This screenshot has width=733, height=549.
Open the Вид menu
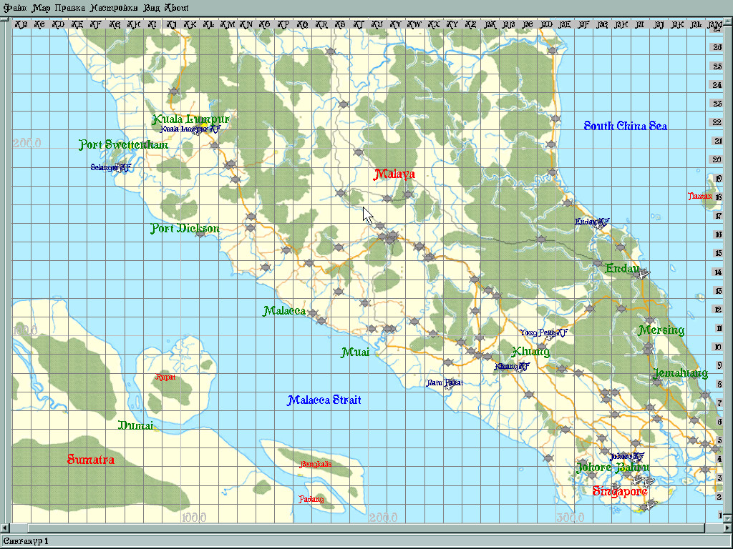[x=152, y=8]
